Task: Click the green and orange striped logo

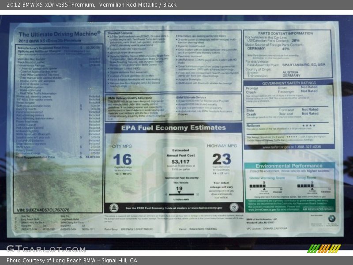Action: point(324,248)
